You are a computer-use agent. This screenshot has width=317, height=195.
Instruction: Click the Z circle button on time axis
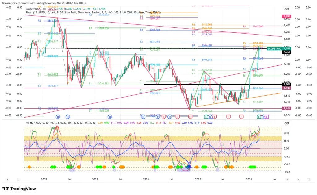(19, 179)
